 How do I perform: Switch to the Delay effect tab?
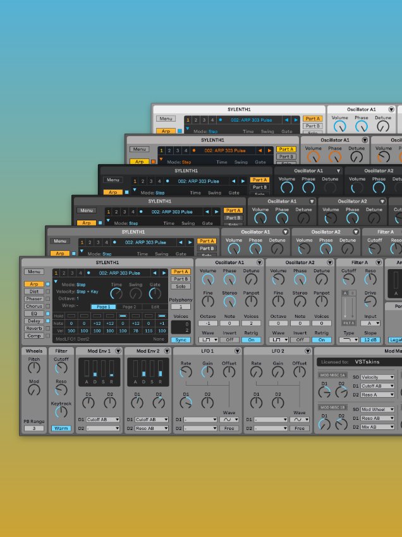click(34, 321)
